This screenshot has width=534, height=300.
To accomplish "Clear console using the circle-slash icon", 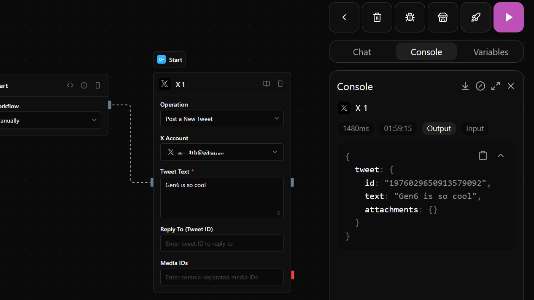I will 480,86.
